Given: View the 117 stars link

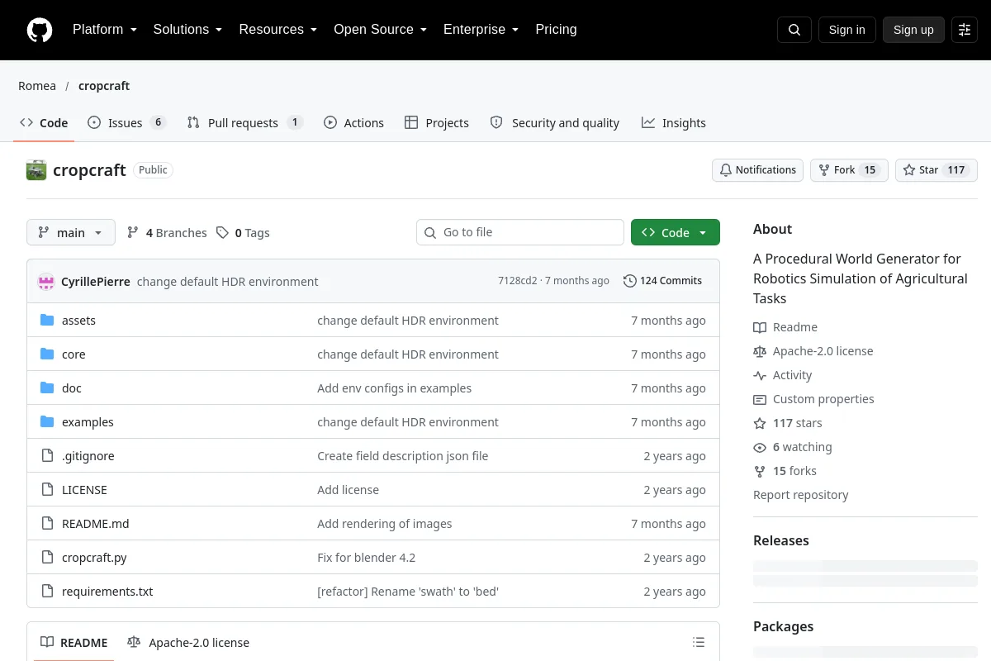Looking at the screenshot, I should coord(788,423).
